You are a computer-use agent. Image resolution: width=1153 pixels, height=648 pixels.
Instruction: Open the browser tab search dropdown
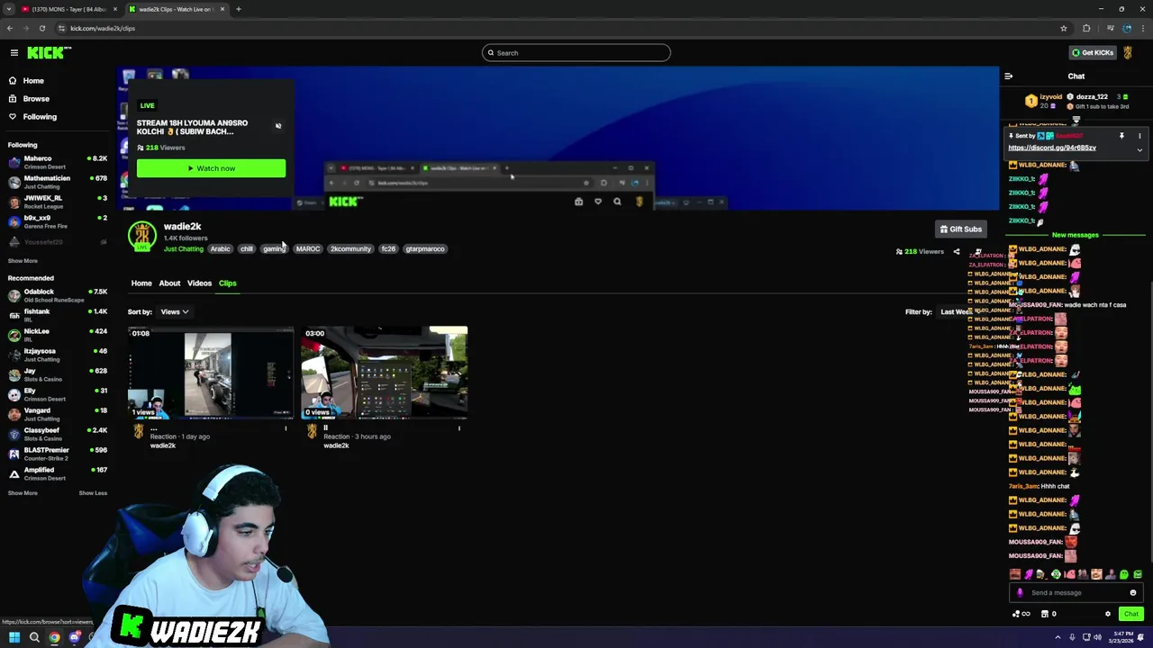tap(9, 9)
